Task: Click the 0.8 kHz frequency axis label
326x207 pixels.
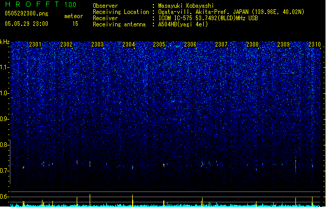Action: pyautogui.click(x=5, y=145)
